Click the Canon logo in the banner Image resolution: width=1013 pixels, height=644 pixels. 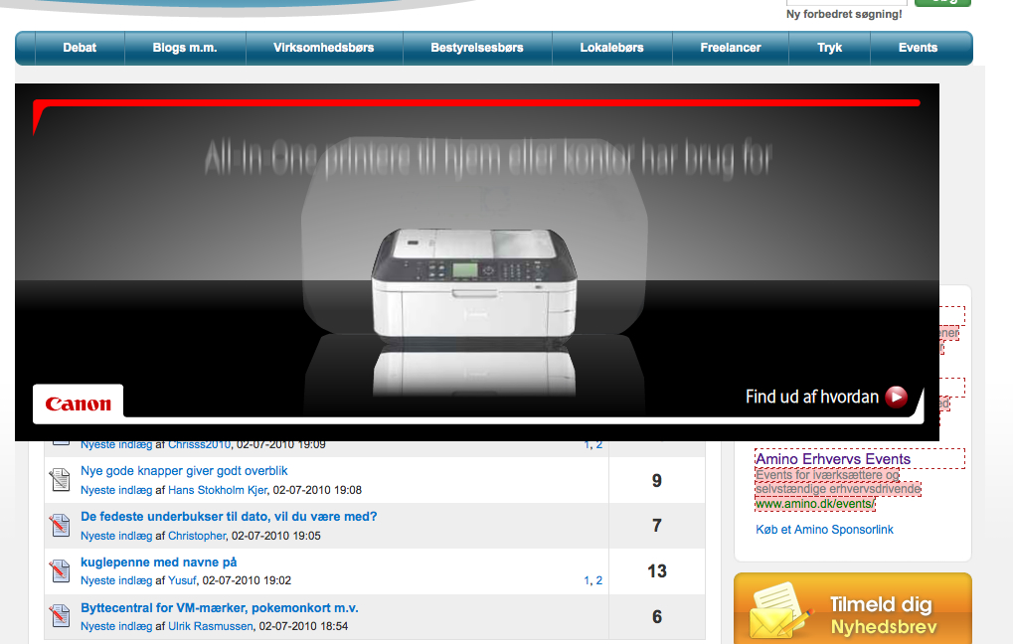(78, 404)
